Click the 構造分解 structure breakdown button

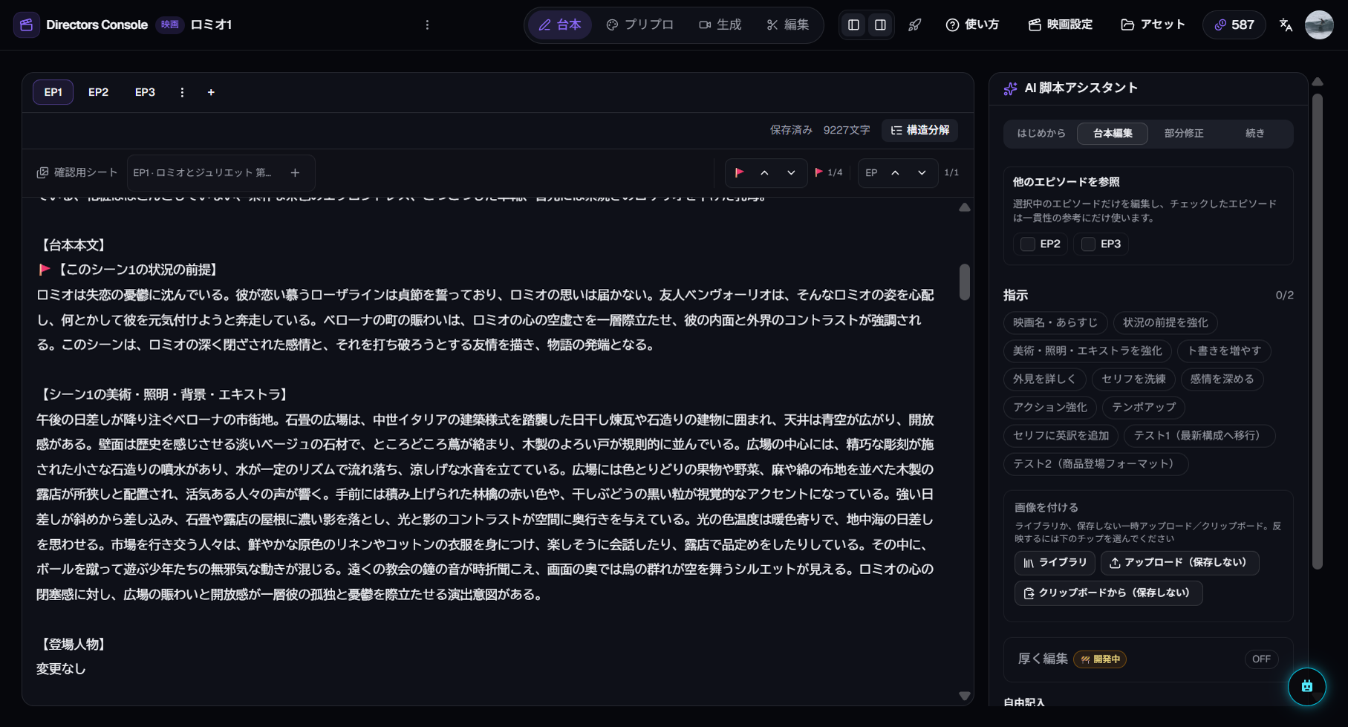point(920,130)
